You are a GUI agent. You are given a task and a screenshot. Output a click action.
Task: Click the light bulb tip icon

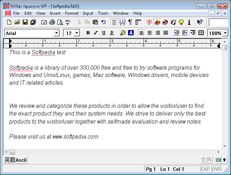coord(181,22)
